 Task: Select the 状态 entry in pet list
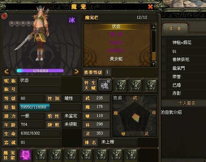(x=116, y=26)
